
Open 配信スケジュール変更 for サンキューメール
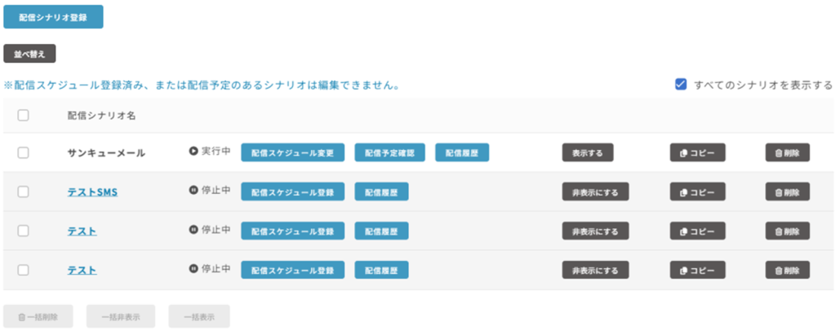coord(292,152)
